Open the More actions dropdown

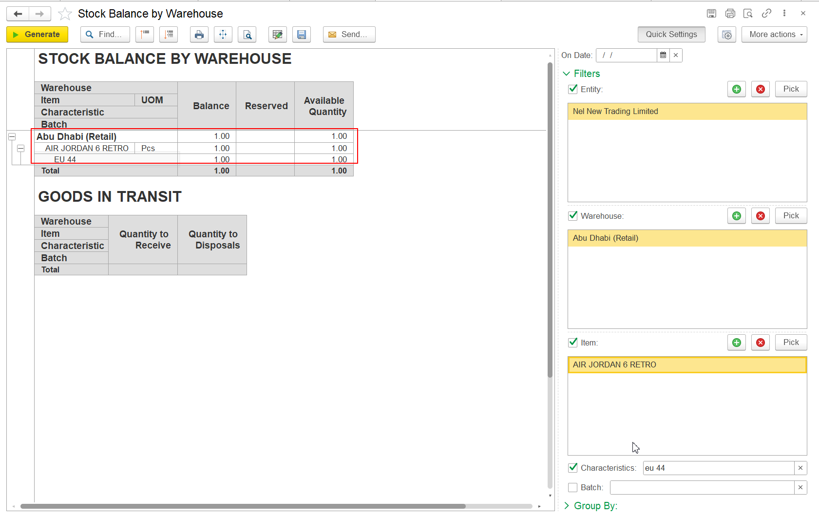click(774, 35)
